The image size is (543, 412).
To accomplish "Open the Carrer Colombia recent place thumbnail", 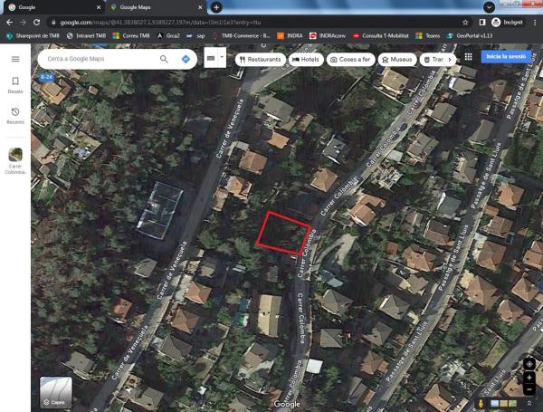I will point(15,155).
